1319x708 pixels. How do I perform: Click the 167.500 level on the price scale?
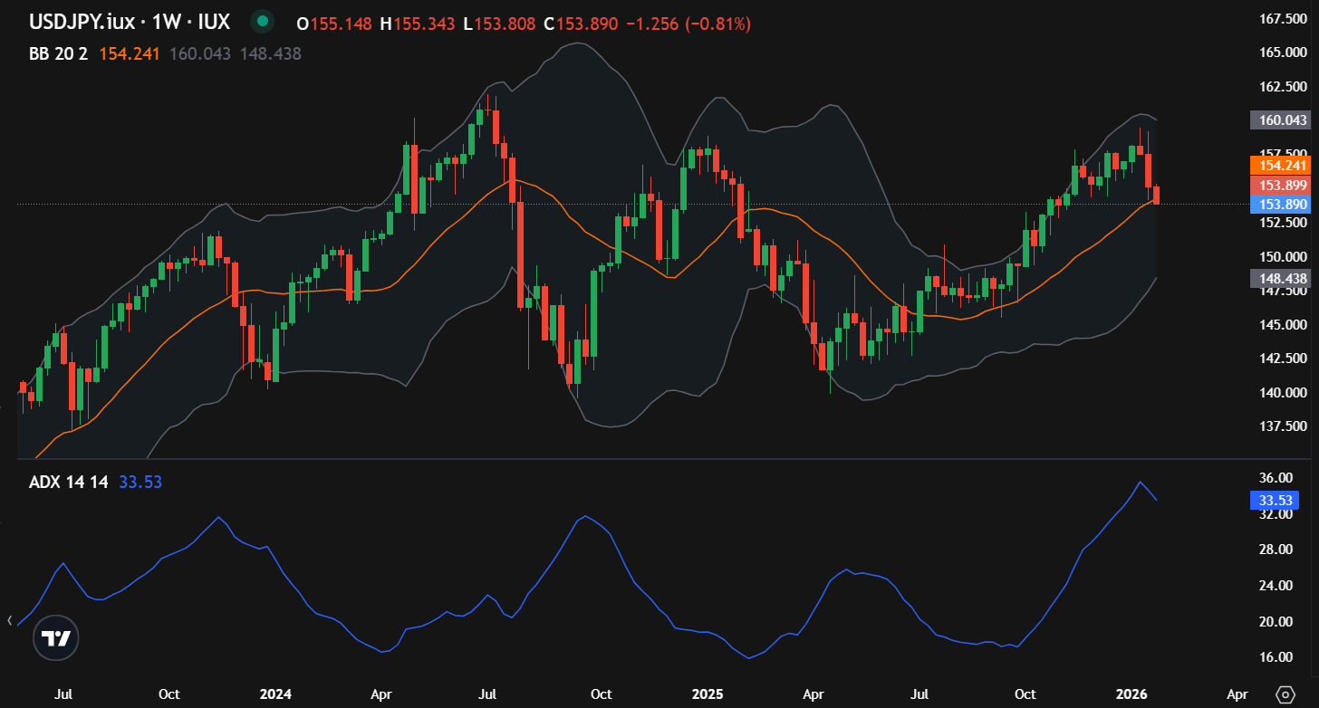1282,19
